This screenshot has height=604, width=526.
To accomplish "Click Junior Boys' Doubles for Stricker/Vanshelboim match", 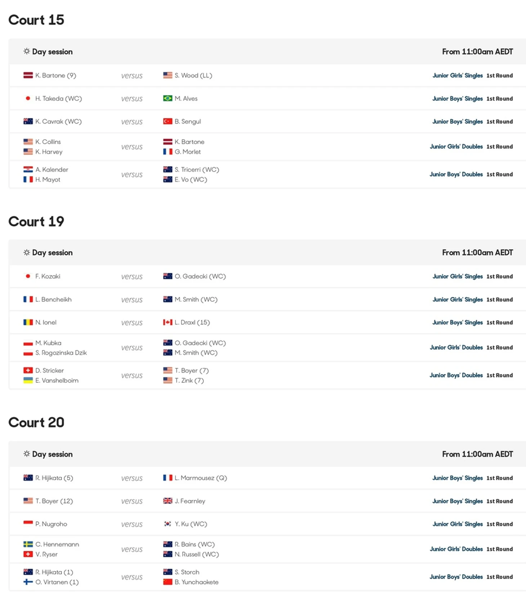I will [x=456, y=375].
